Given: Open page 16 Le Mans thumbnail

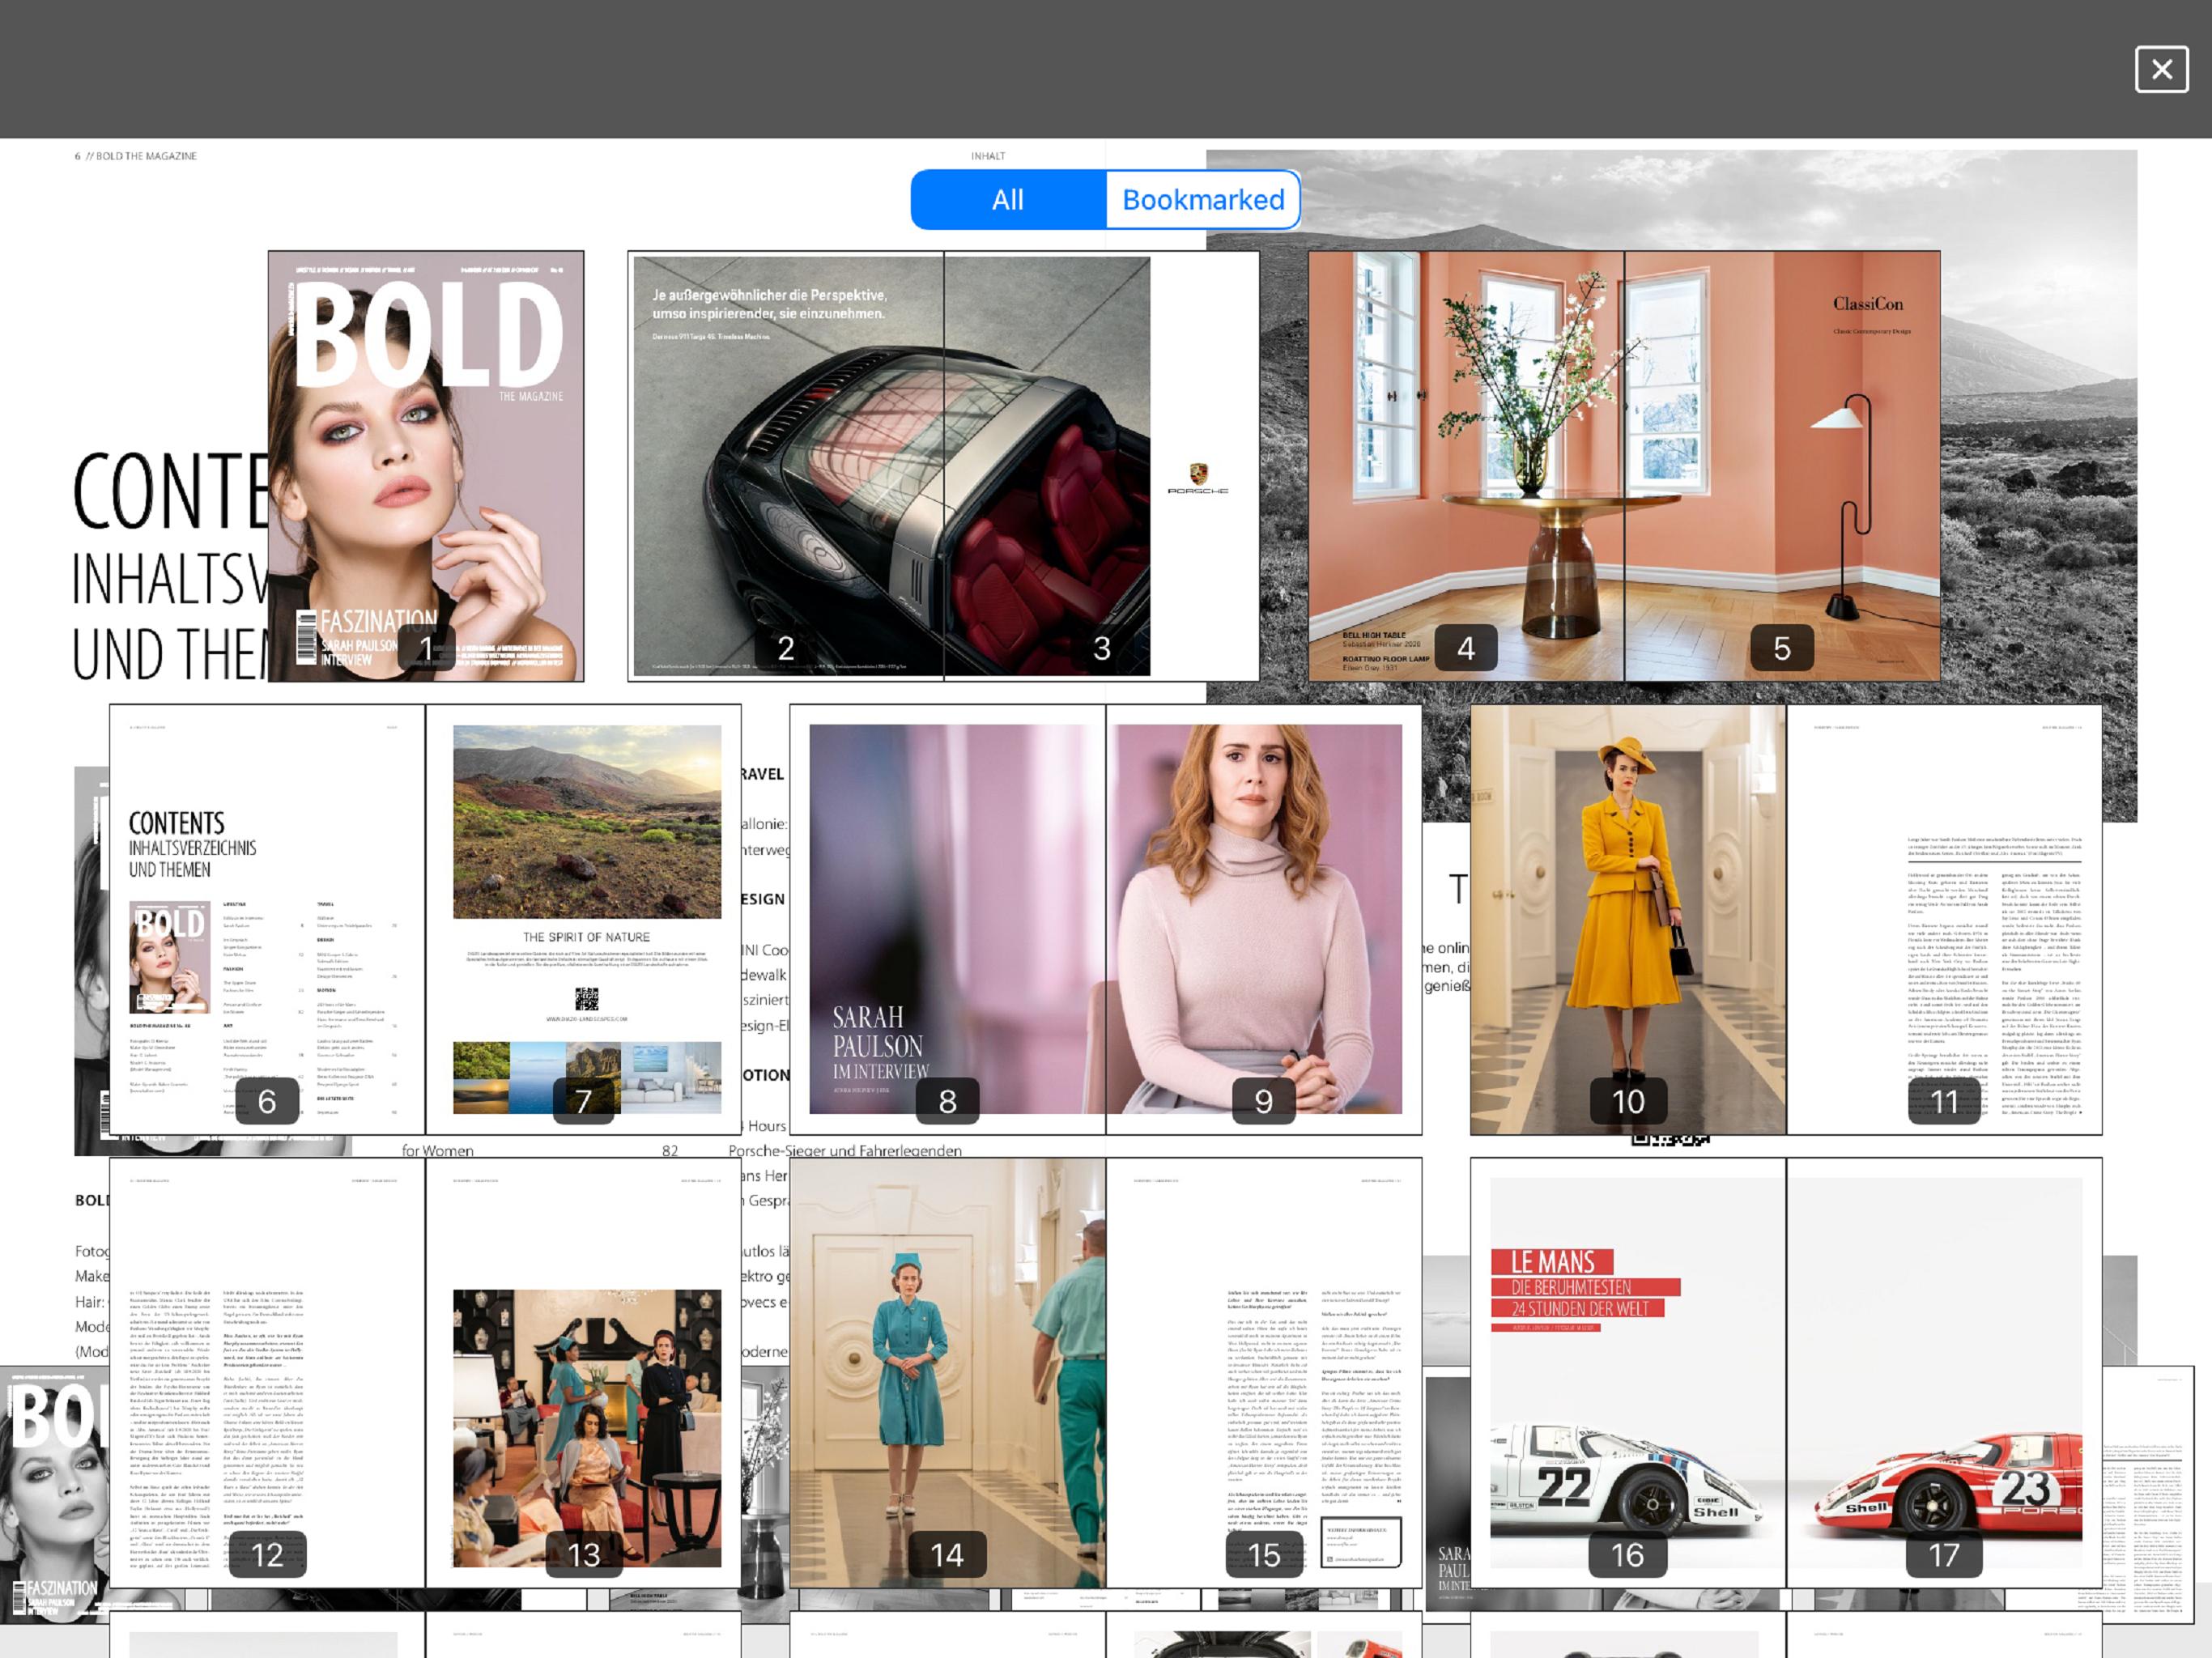Looking at the screenshot, I should pos(1628,1373).
